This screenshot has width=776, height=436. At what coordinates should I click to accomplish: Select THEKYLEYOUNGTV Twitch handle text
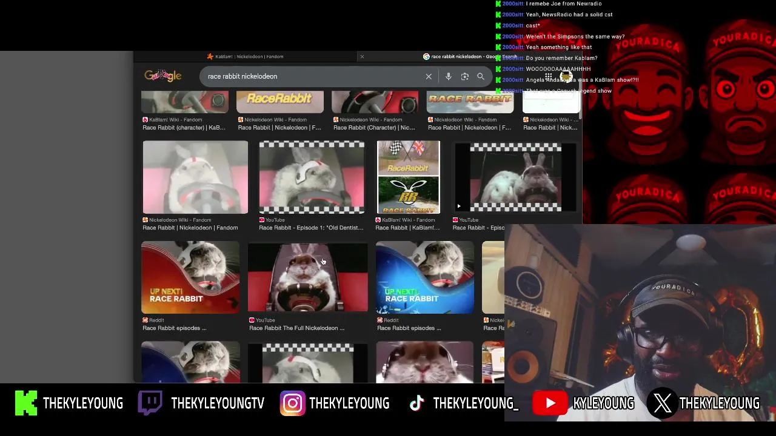[218, 403]
